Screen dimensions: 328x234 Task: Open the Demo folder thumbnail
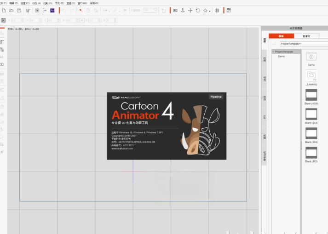click(x=311, y=57)
